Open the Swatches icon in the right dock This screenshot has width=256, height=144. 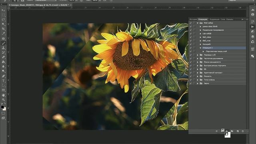tap(252, 56)
